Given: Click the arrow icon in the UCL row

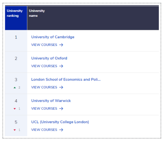Looking at the screenshot, I should [x=61, y=130].
